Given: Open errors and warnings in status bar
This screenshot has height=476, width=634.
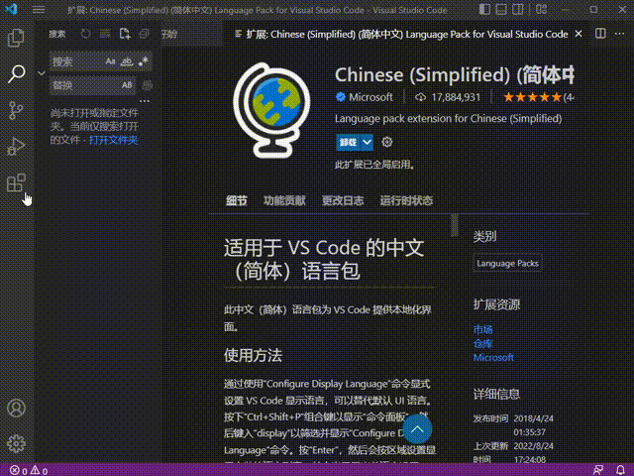Looking at the screenshot, I should [x=29, y=470].
